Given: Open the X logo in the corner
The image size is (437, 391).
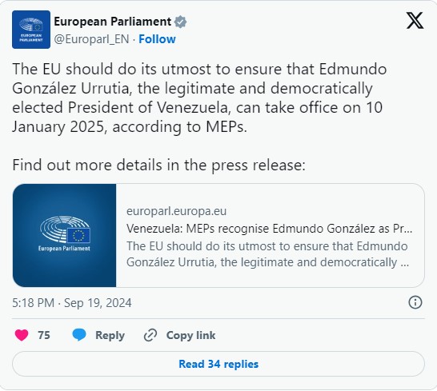Looking at the screenshot, I should coord(415,20).
